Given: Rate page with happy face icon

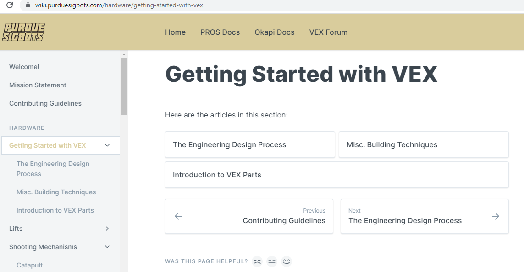Looking at the screenshot, I should (x=287, y=261).
